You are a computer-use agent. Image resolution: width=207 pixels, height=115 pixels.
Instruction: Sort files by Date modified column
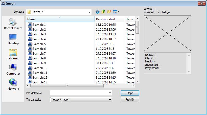click(x=110, y=19)
